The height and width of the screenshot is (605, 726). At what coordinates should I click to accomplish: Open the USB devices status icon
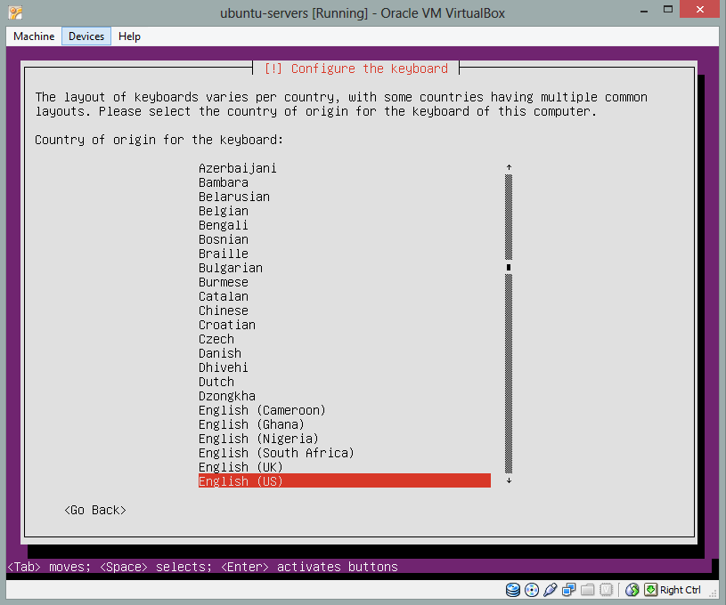point(550,590)
